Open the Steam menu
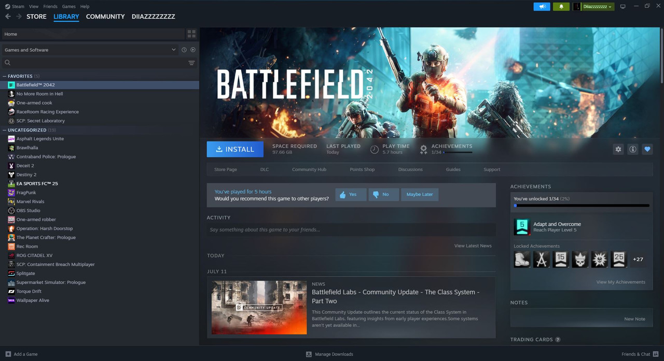 18,7
